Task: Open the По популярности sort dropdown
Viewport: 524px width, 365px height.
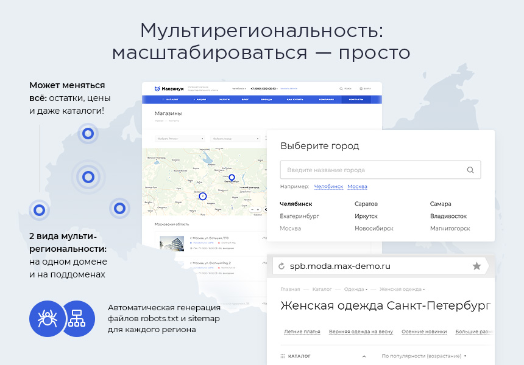Action: (x=422, y=355)
